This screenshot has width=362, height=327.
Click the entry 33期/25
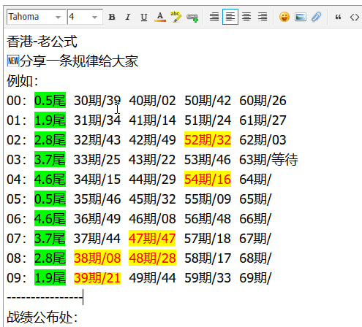(97, 159)
